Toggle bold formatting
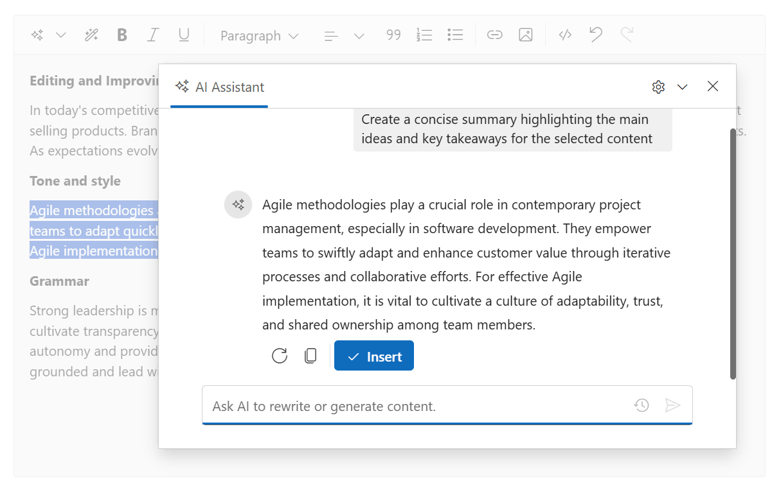Image resolution: width=781 pixels, height=490 pixels. click(122, 35)
